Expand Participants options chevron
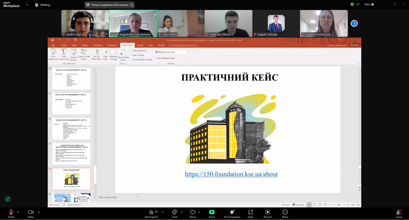This screenshot has height=220, width=409. coord(162,212)
